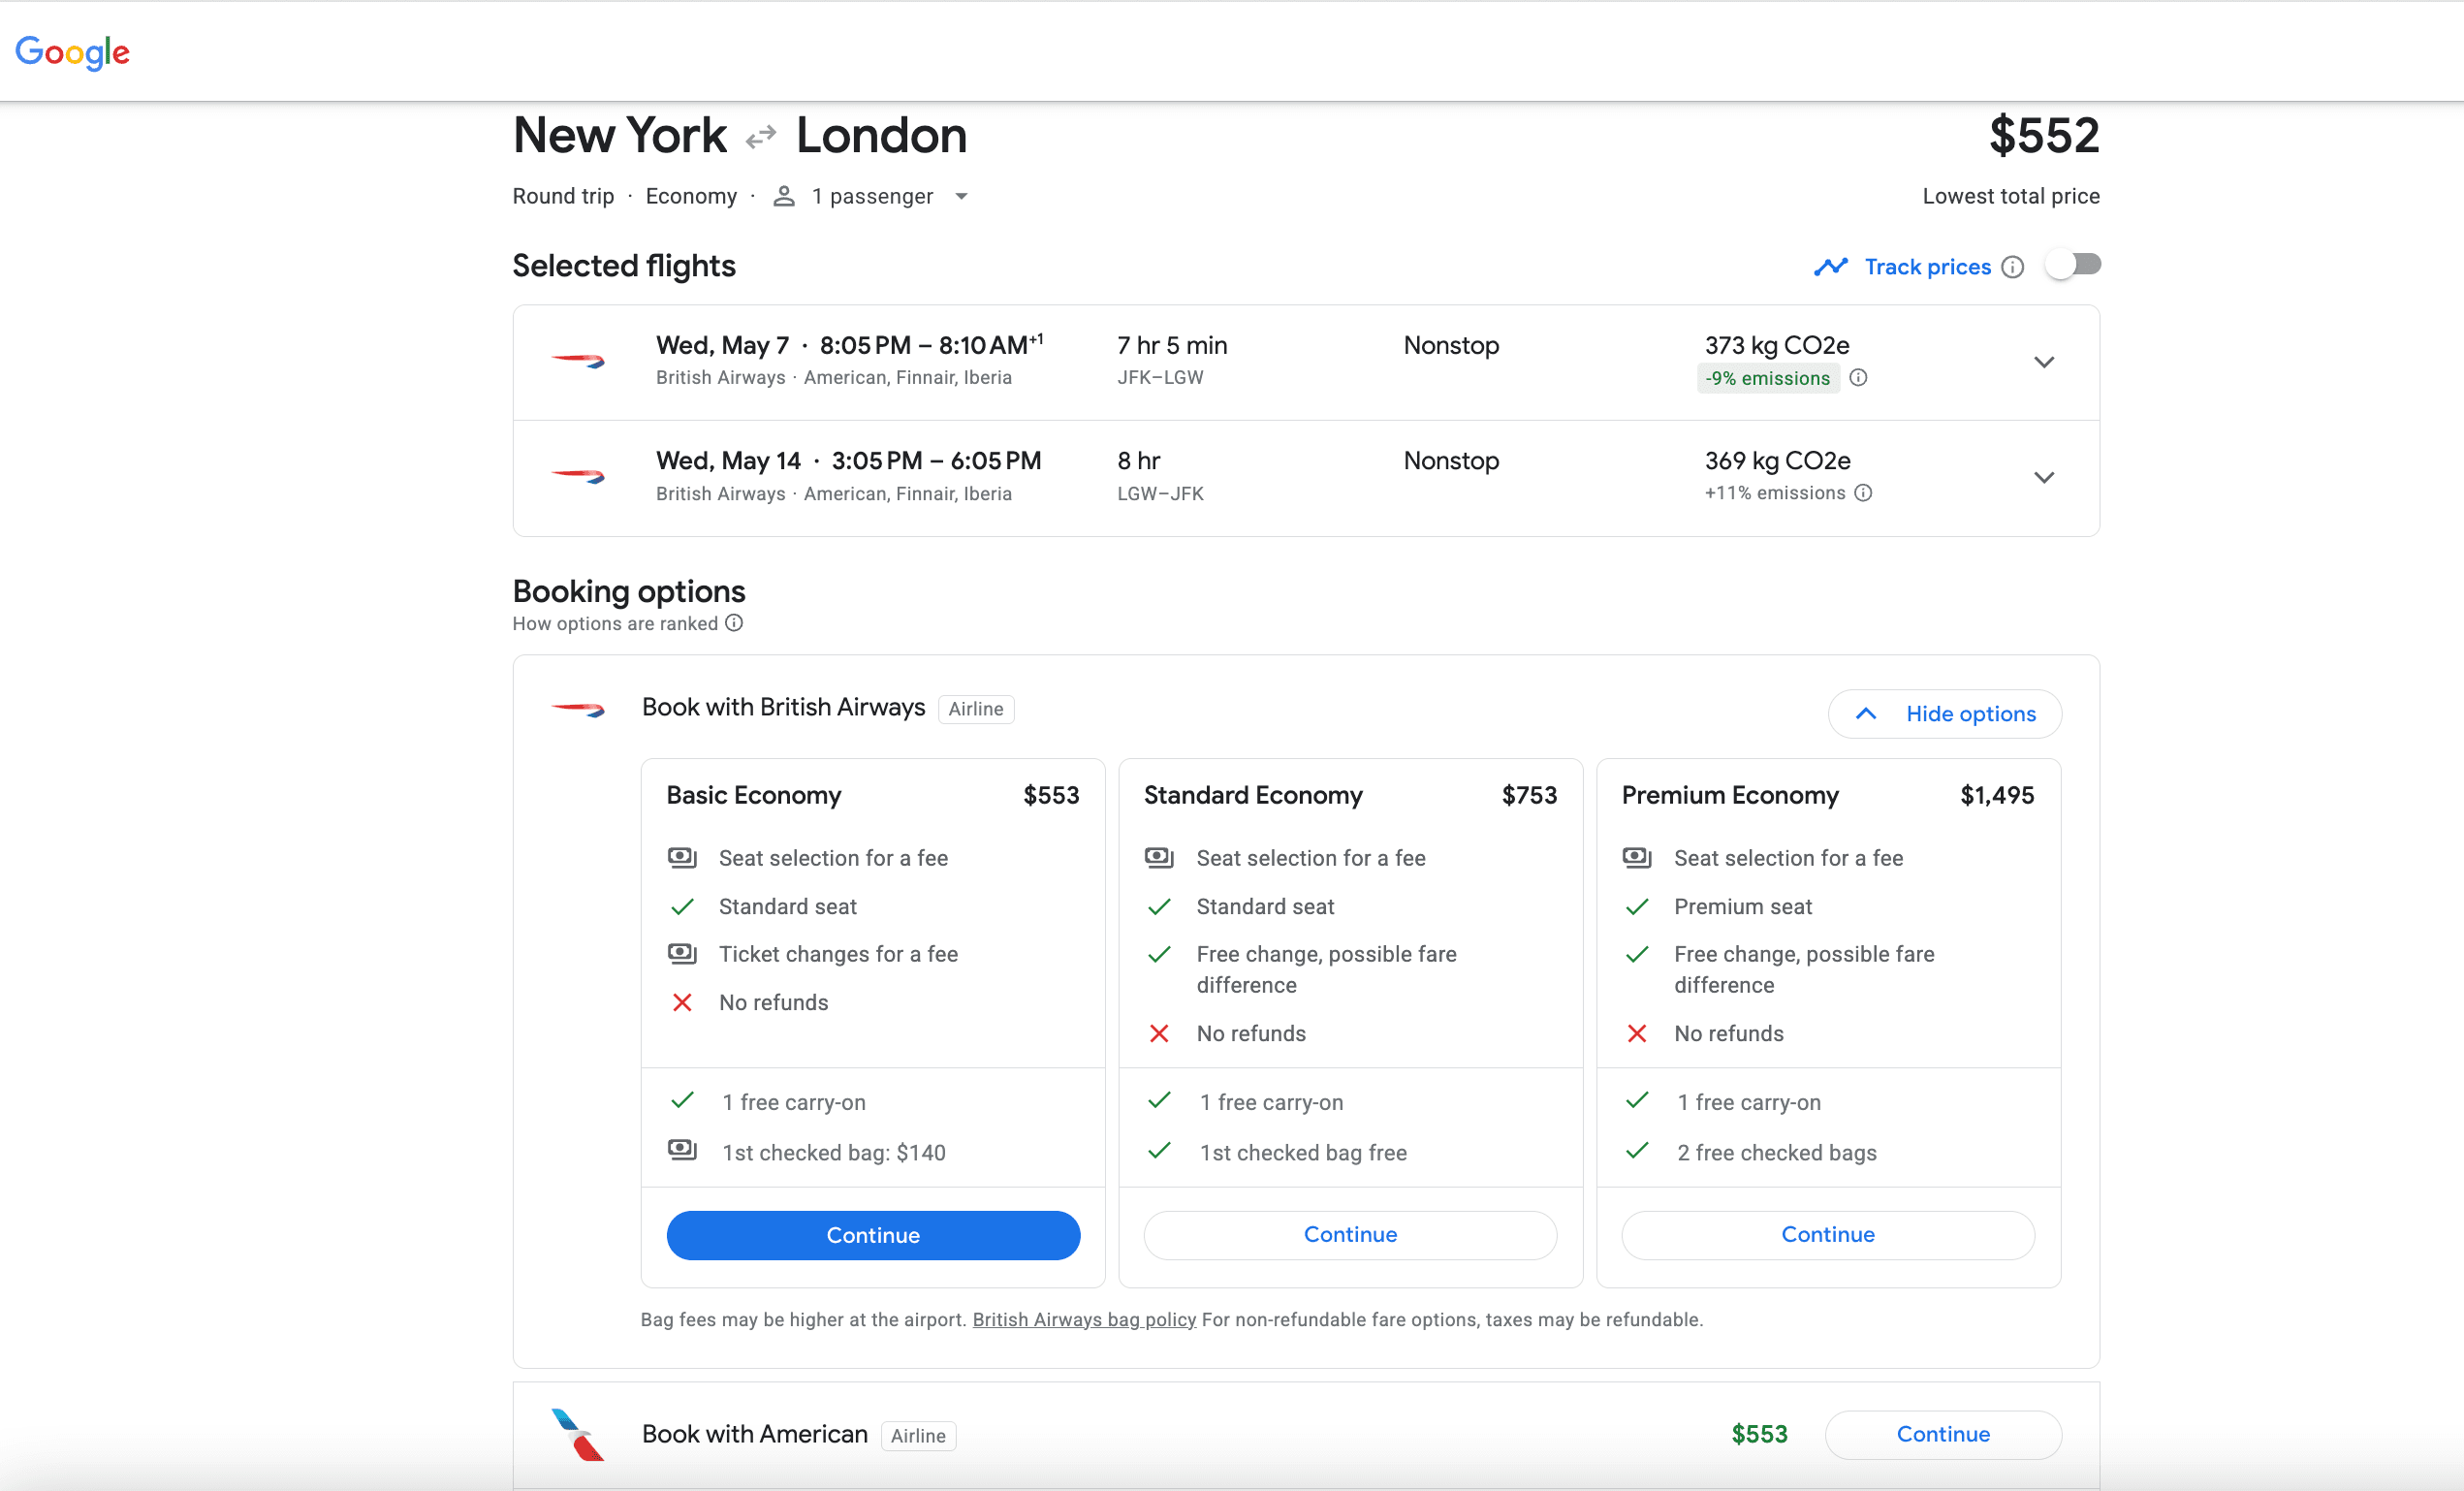Viewport: 2464px width, 1491px height.
Task: Select the $552 lowest total price
Action: tap(2044, 135)
